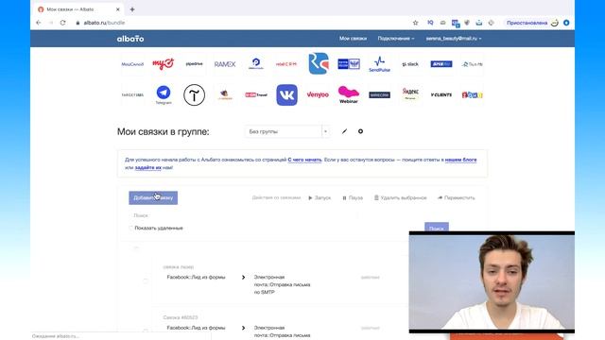
Task: Click 'Переместить' action
Action: point(456,197)
